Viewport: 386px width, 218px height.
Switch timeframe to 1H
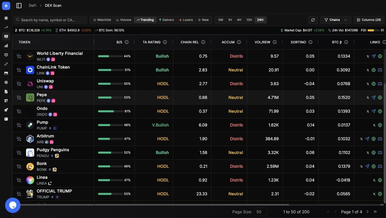[230, 20]
